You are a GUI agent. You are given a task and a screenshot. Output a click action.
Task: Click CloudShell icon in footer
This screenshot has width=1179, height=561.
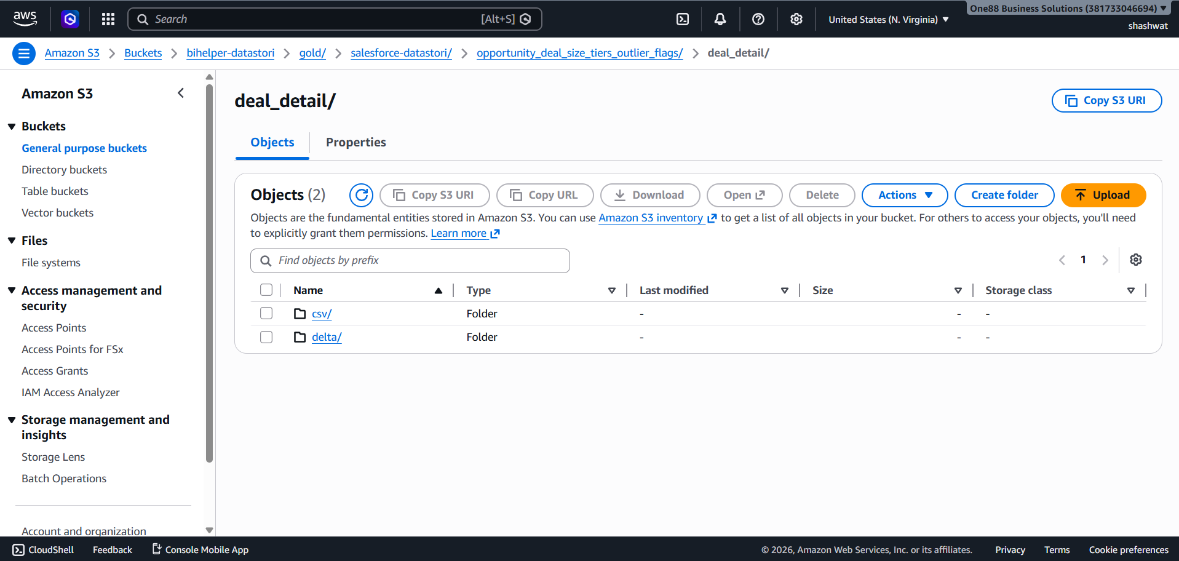click(19, 550)
